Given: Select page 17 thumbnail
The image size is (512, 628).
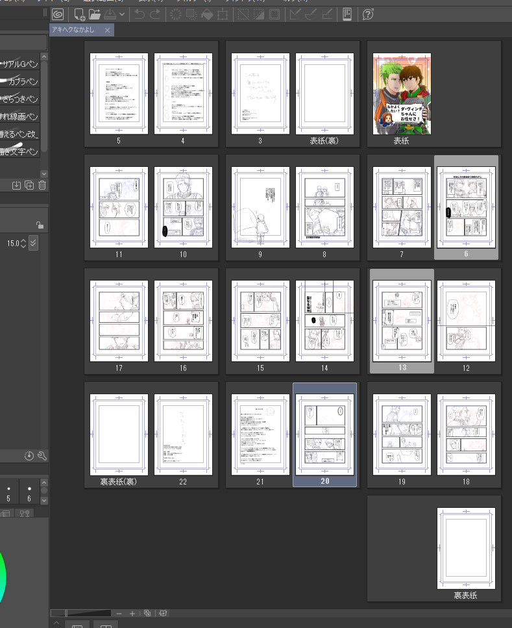Looking at the screenshot, I should (119, 321).
